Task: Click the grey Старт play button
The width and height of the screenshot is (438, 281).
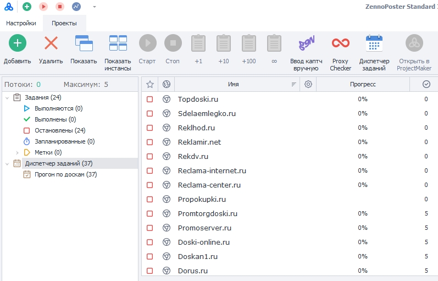Action: point(148,43)
